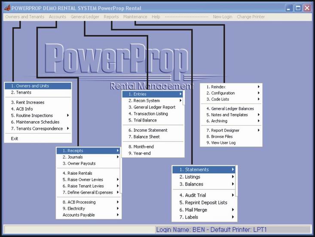315x237 pixels.
Task: Expand 2. Recon System submenu
Action: tap(153, 101)
